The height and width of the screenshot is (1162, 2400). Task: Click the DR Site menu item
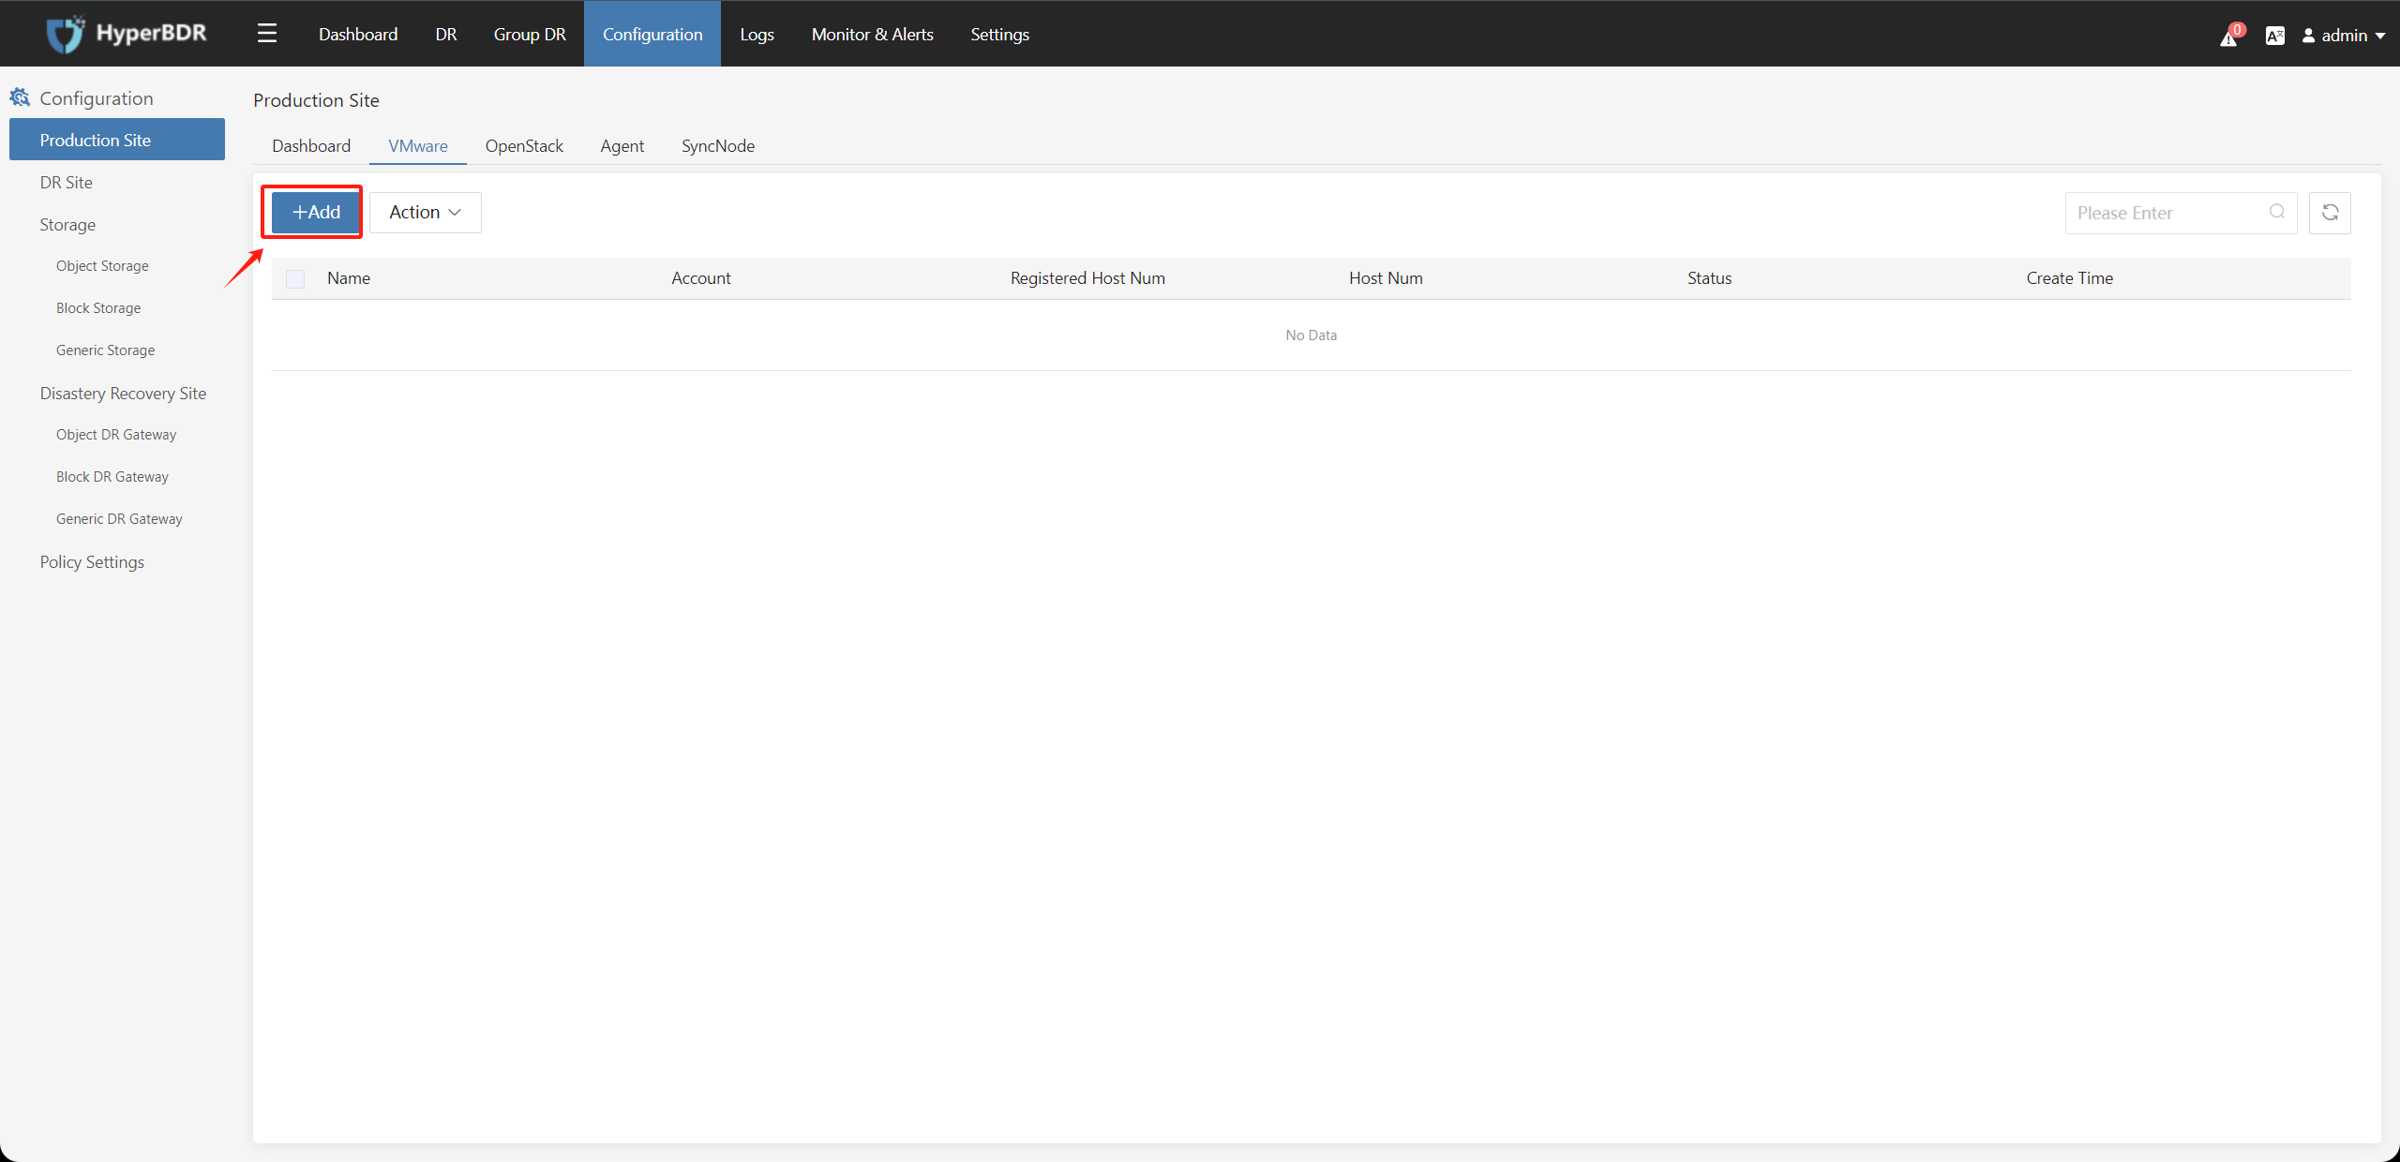(65, 182)
